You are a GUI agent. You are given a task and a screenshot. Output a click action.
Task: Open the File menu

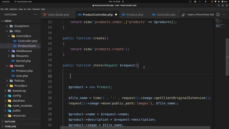click(2, 9)
